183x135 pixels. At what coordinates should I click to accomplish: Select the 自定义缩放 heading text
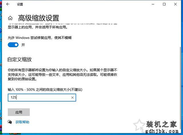tap(19, 59)
